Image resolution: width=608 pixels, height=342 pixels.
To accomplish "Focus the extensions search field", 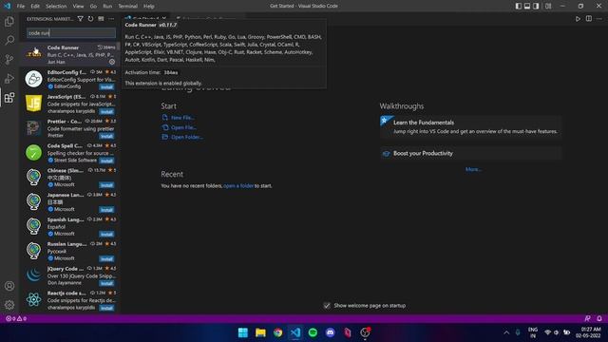I will [71, 33].
